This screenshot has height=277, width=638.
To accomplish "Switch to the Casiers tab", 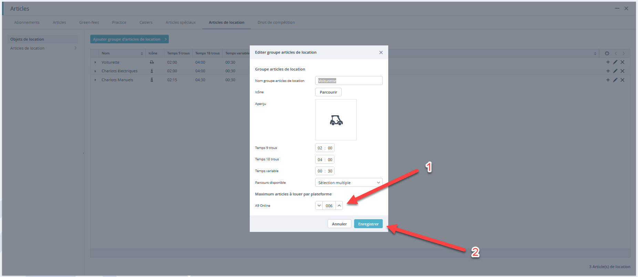I will tap(146, 22).
